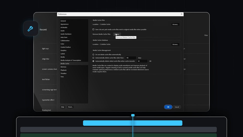Select the screaming rage text recent item
243x137 pixels.
pos(49,90)
